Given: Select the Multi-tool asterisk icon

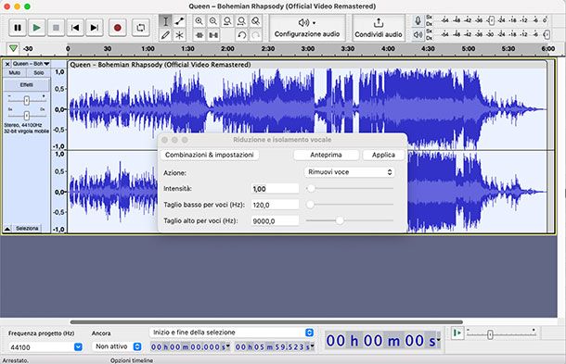Looking at the screenshot, I should 179,35.
